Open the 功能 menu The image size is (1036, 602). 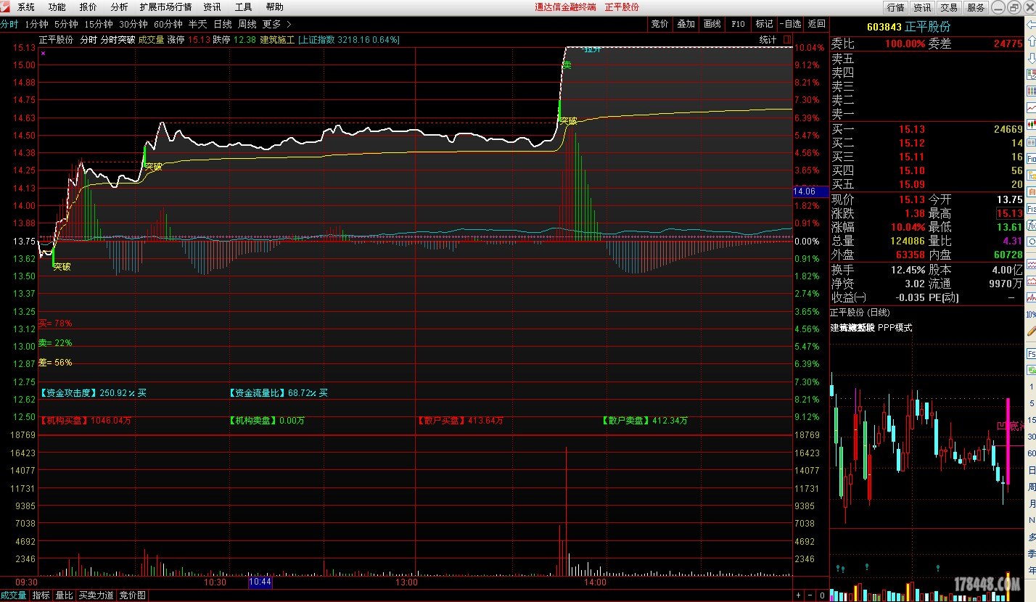pos(57,7)
